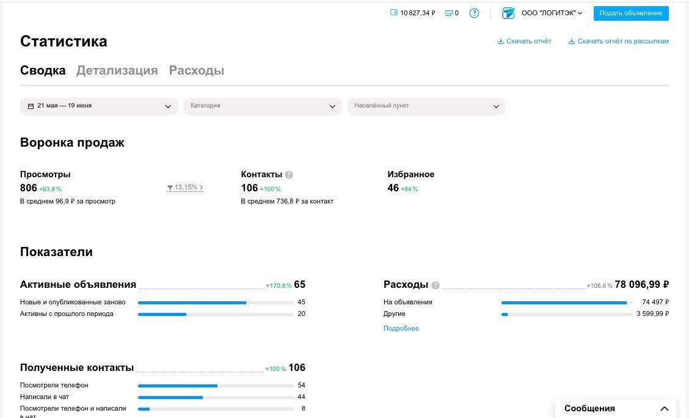Click the wallet balance icon
The width and height of the screenshot is (689, 418).
(x=394, y=13)
